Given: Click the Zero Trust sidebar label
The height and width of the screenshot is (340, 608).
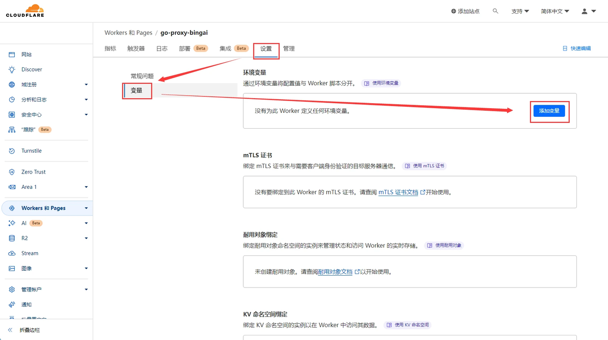Looking at the screenshot, I should click(33, 172).
